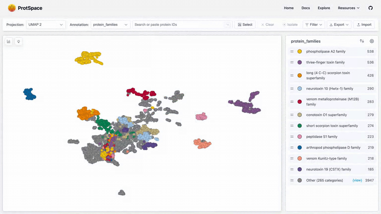This screenshot has width=381, height=214.
Task: Open the Annotation protein_families dropdown
Action: point(110,25)
